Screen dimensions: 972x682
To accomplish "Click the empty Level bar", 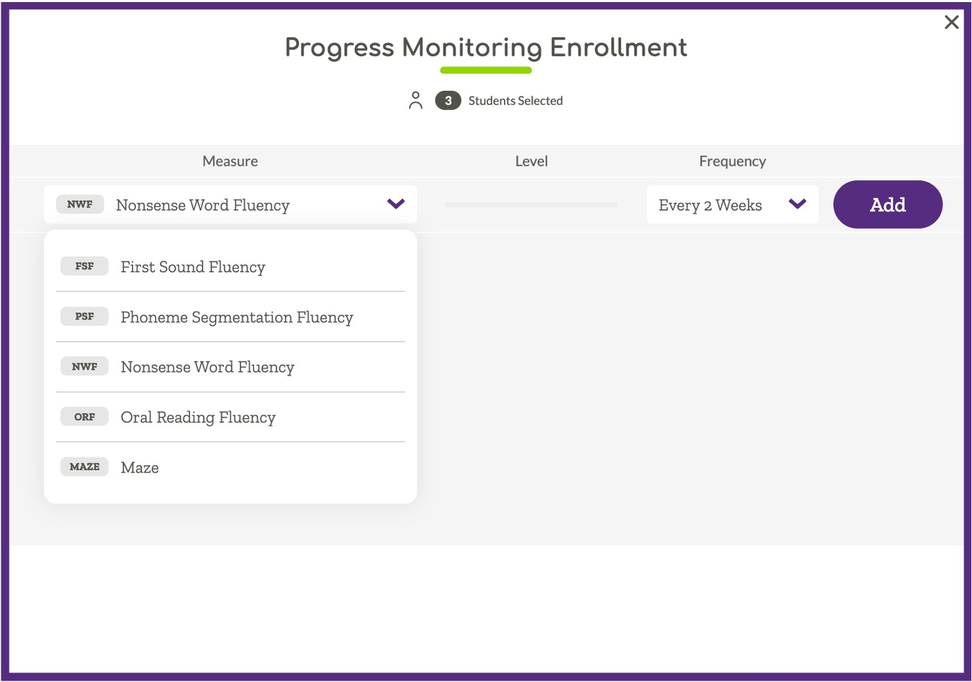I will click(531, 204).
